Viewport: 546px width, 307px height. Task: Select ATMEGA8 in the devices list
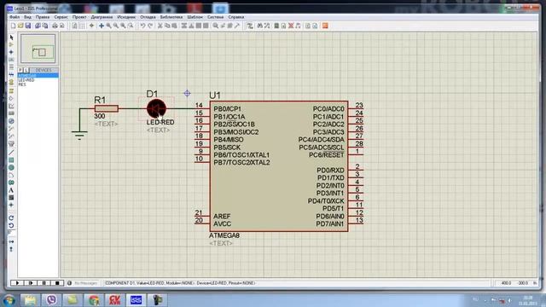pyautogui.click(x=38, y=76)
